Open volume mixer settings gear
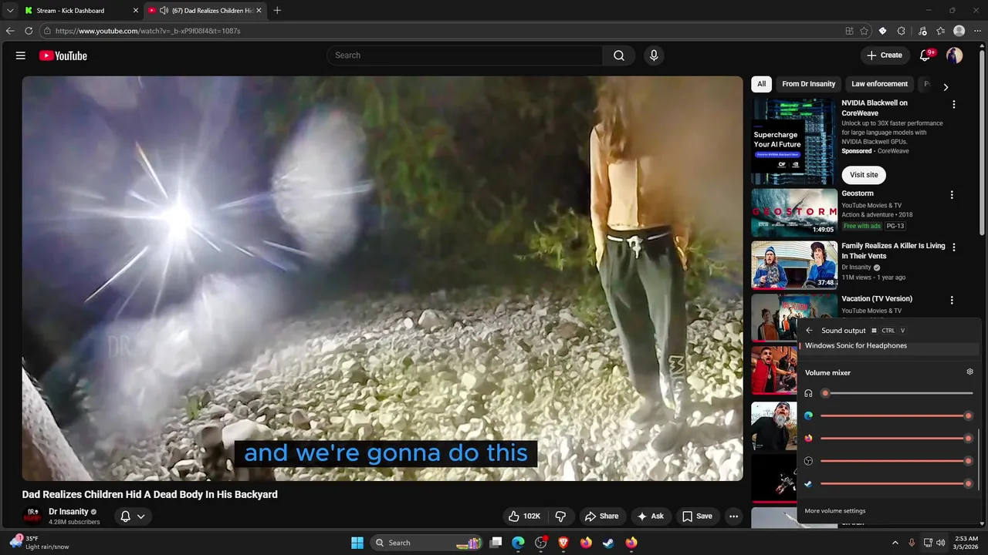 (970, 372)
